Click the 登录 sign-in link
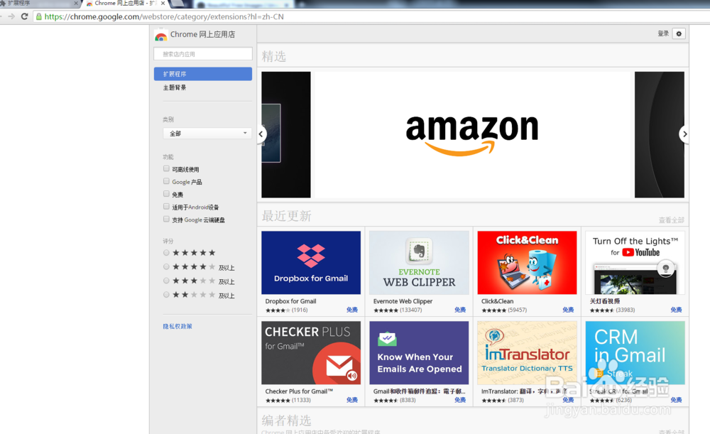This screenshot has width=710, height=434. click(x=663, y=33)
